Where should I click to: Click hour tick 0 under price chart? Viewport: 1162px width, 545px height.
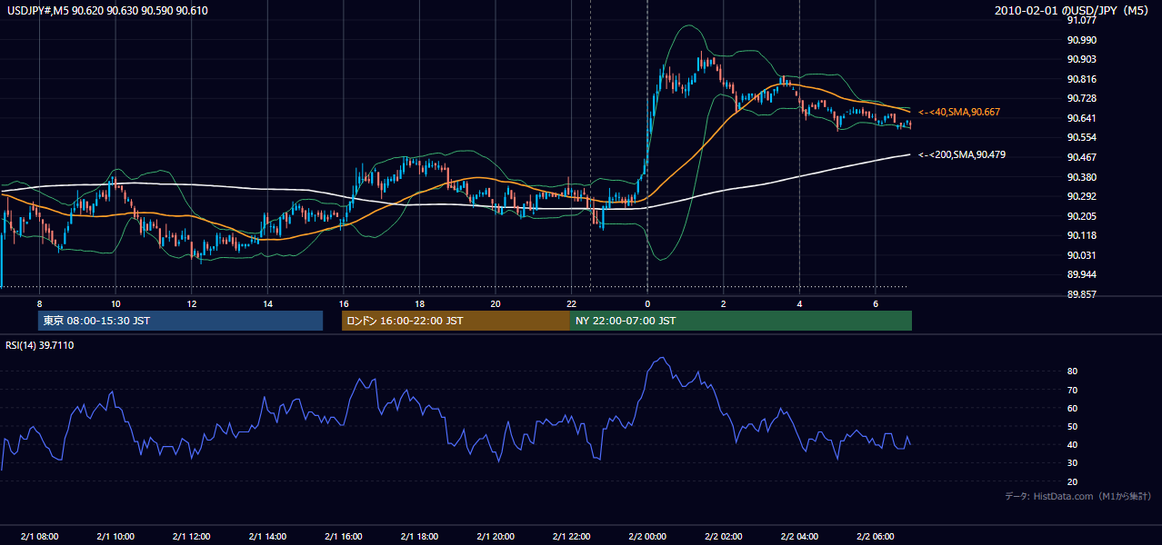[x=647, y=302]
